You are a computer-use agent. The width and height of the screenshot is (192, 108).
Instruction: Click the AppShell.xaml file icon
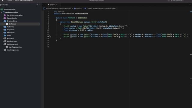point(5,41)
